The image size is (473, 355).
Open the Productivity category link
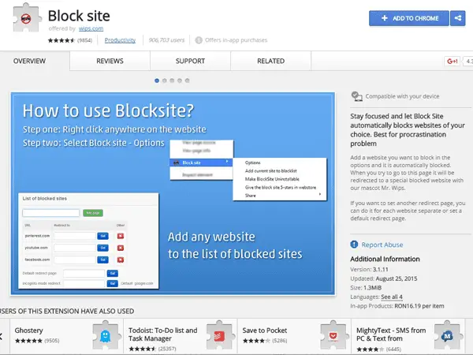[x=120, y=40]
